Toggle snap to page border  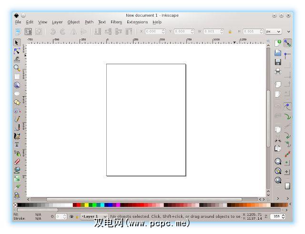tap(287, 186)
